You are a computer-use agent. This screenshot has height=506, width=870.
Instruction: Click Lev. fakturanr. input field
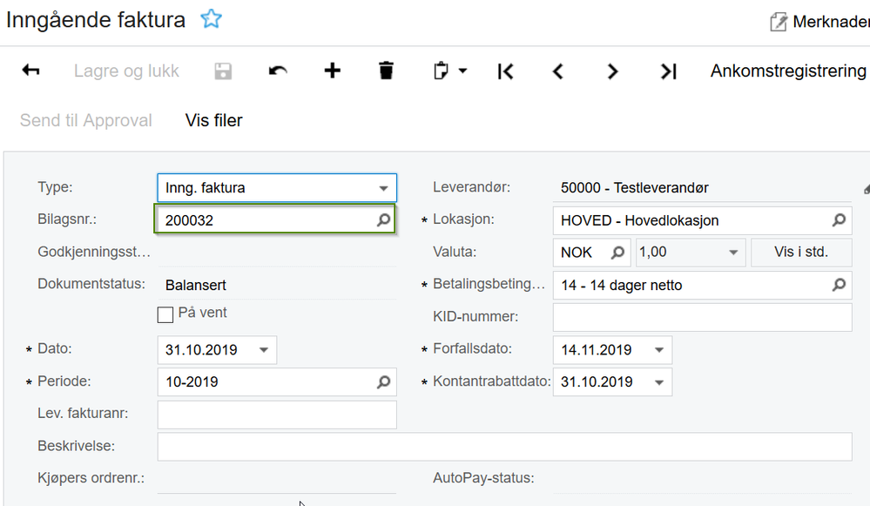[277, 415]
